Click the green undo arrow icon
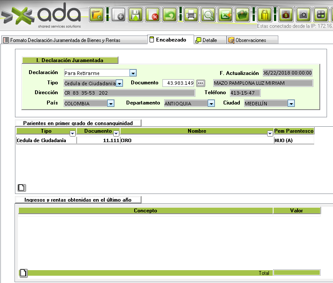The height and width of the screenshot is (283, 333). click(170, 15)
